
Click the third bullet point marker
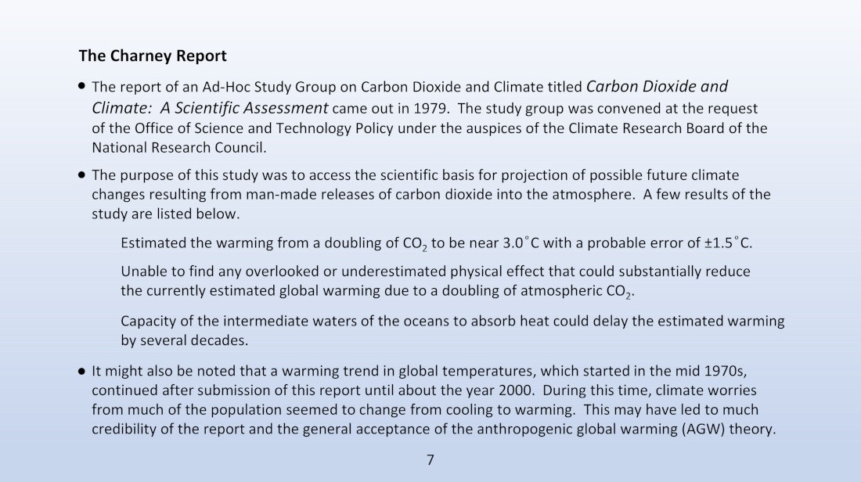click(x=82, y=371)
